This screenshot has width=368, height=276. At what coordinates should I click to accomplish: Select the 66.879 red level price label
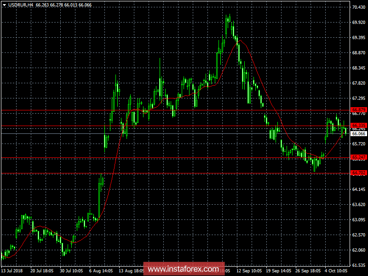(359, 109)
